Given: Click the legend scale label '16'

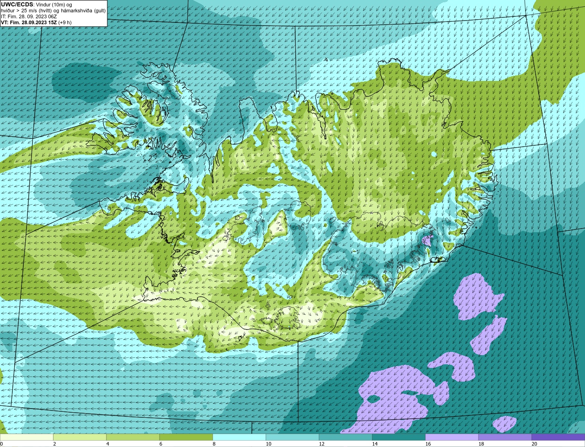Looking at the screenshot, I should (428, 444).
